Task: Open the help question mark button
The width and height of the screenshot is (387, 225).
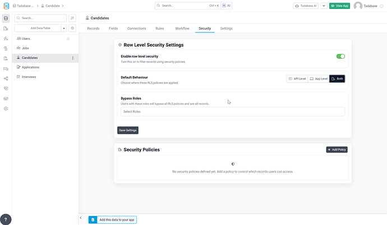Action: [6, 219]
